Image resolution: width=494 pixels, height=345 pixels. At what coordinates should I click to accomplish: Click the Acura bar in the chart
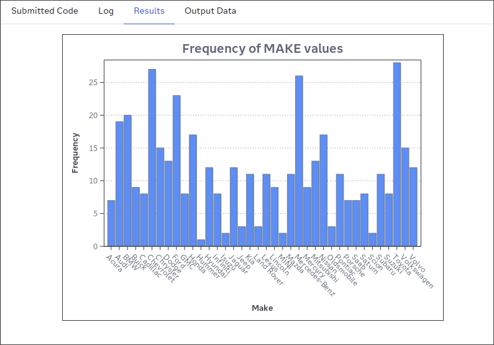[111, 223]
